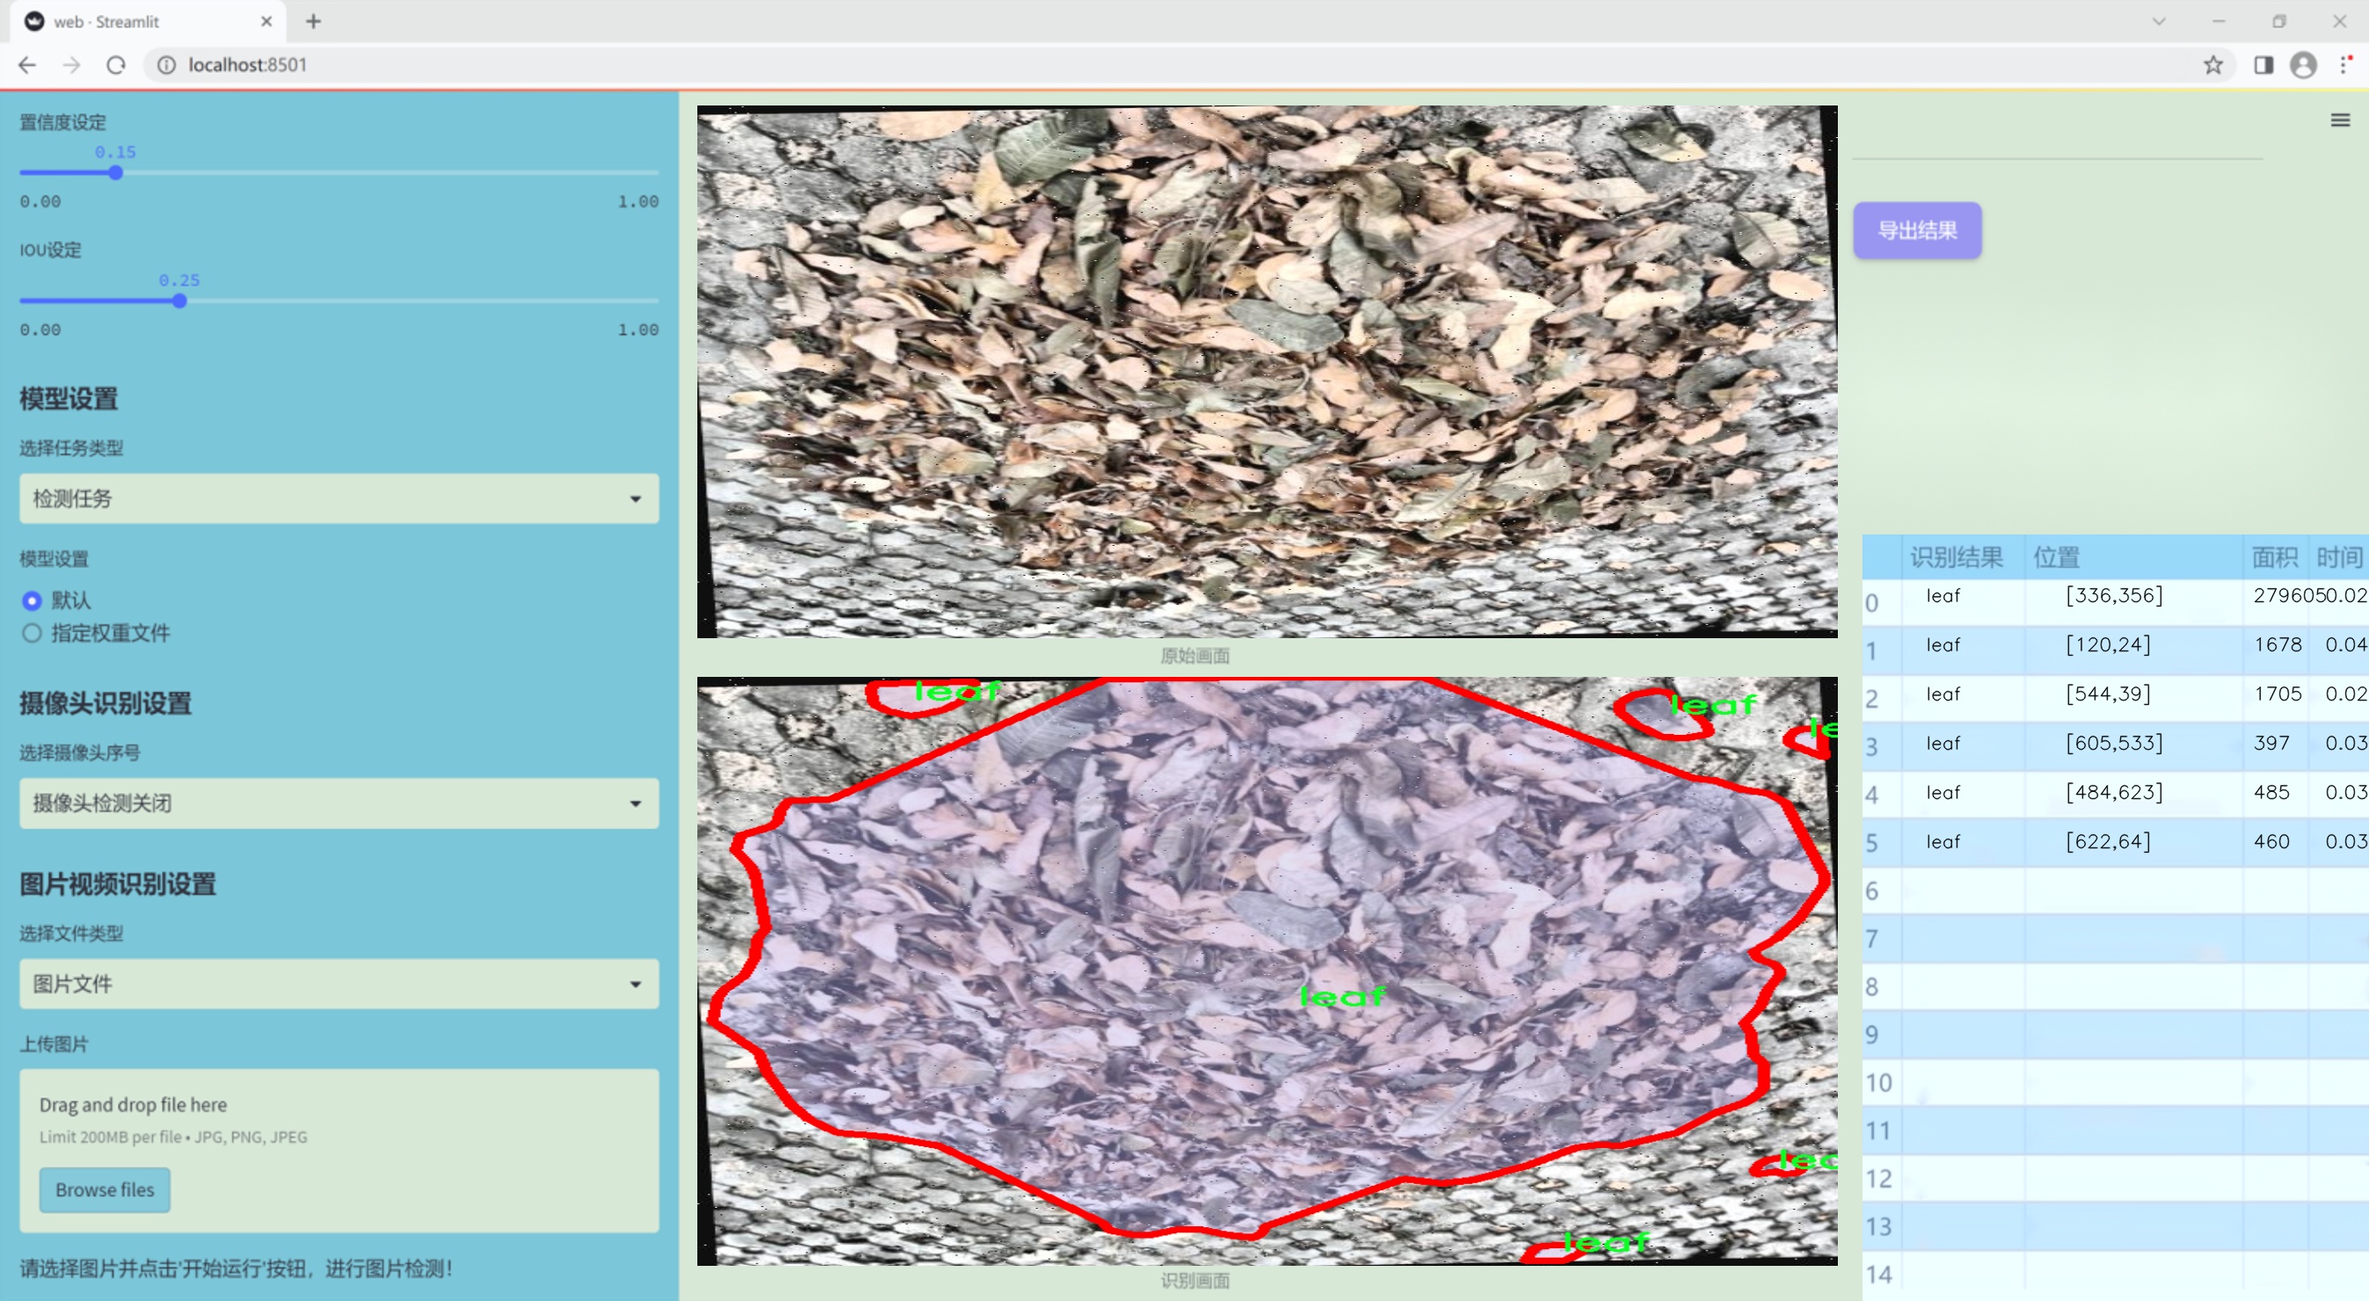Open the browser side panel icon

[x=2263, y=65]
